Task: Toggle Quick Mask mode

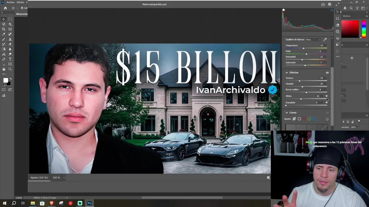Action: tap(4, 90)
